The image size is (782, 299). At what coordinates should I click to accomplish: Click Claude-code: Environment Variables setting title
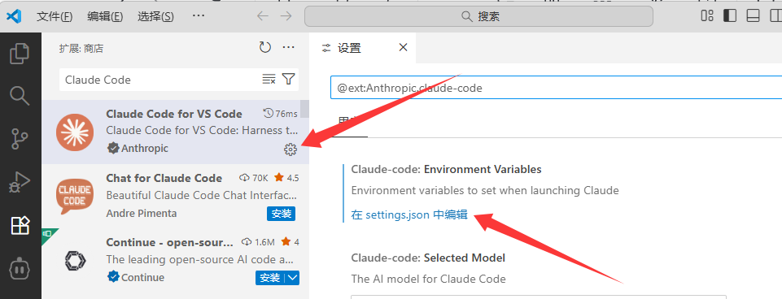[447, 170]
